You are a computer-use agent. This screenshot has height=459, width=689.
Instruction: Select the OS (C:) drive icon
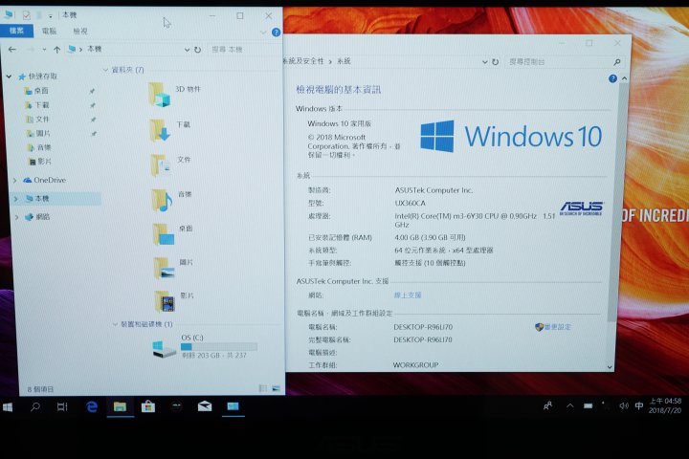tap(164, 349)
